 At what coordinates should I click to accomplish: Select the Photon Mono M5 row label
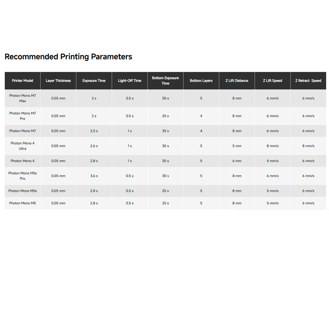(22, 203)
